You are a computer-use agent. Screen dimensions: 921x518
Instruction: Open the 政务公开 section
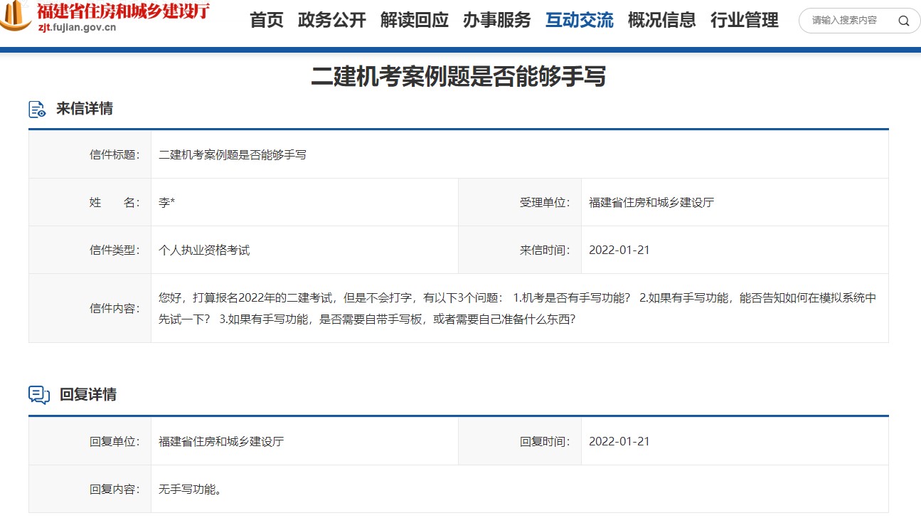(331, 21)
